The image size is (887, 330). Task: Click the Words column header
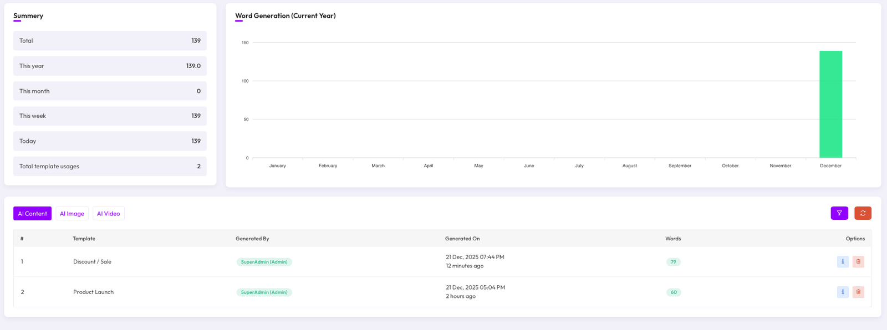(x=672, y=239)
